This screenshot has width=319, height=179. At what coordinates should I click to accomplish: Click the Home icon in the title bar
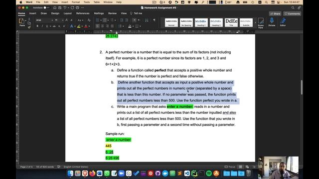[55, 8]
